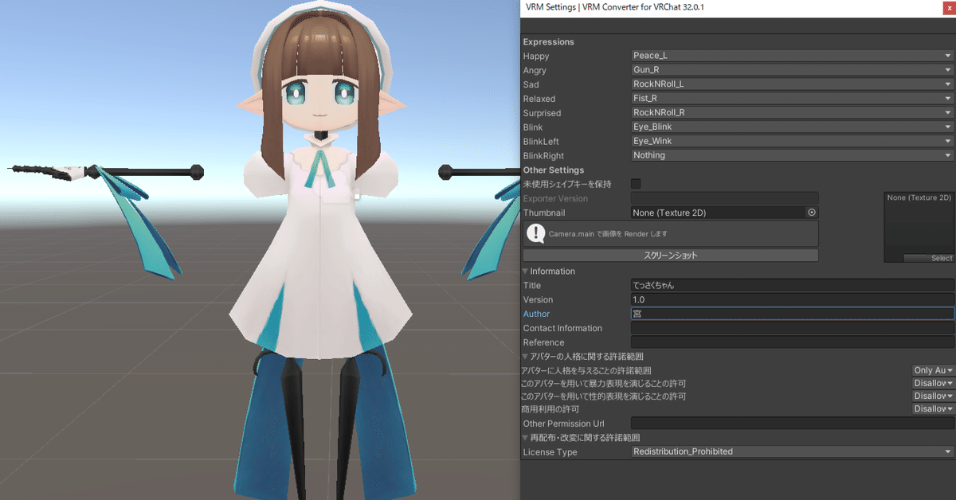Viewport: 956px width, 500px height.
Task: Collapse the アバターの人格に関する許諾範囲 section
Action: pos(526,356)
